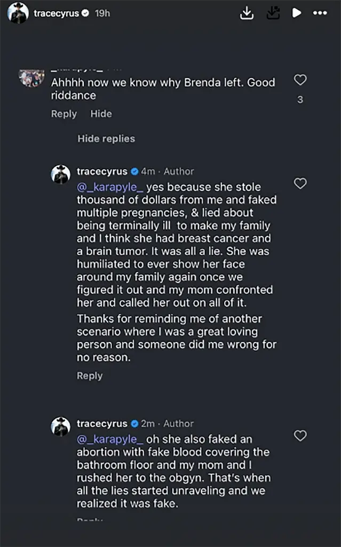The image size is (341, 547).
Task: Click the @_karapyle_ mention in 2m reply
Action: pyautogui.click(x=109, y=440)
